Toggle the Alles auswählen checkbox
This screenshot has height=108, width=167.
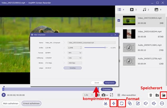(x=119, y=95)
